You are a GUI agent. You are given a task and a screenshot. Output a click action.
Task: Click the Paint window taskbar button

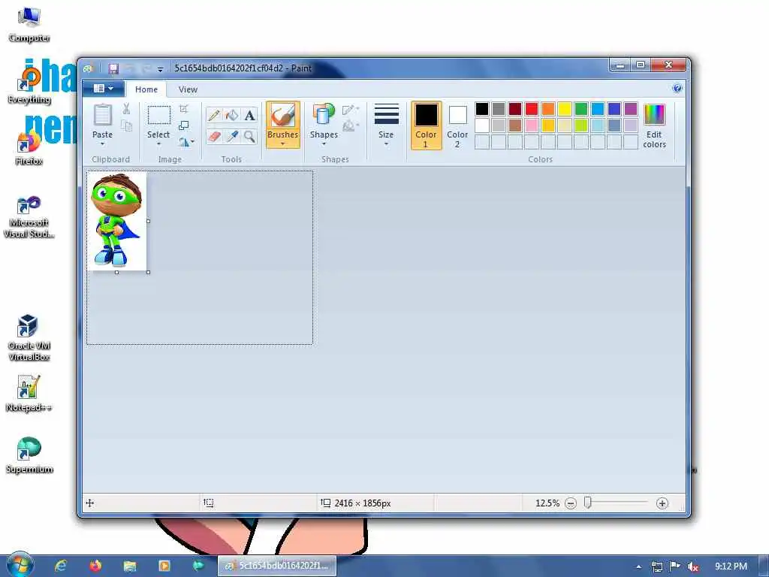(277, 566)
